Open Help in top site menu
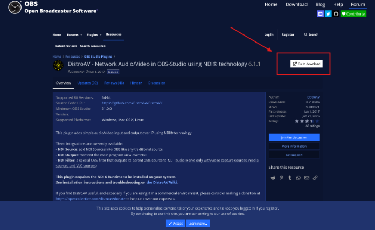 pyautogui.click(x=338, y=4)
